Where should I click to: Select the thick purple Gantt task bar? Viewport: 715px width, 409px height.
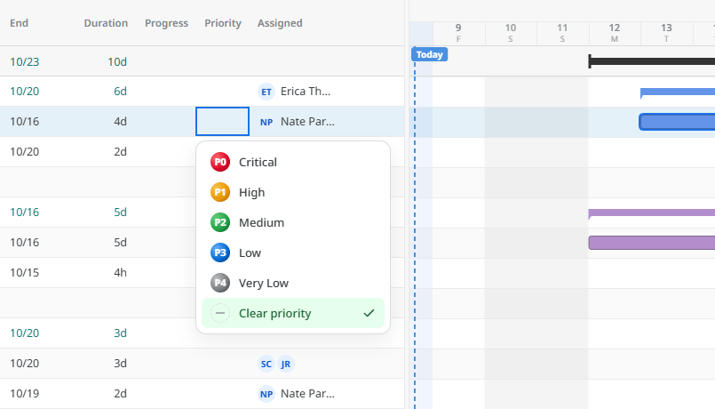pos(652,243)
